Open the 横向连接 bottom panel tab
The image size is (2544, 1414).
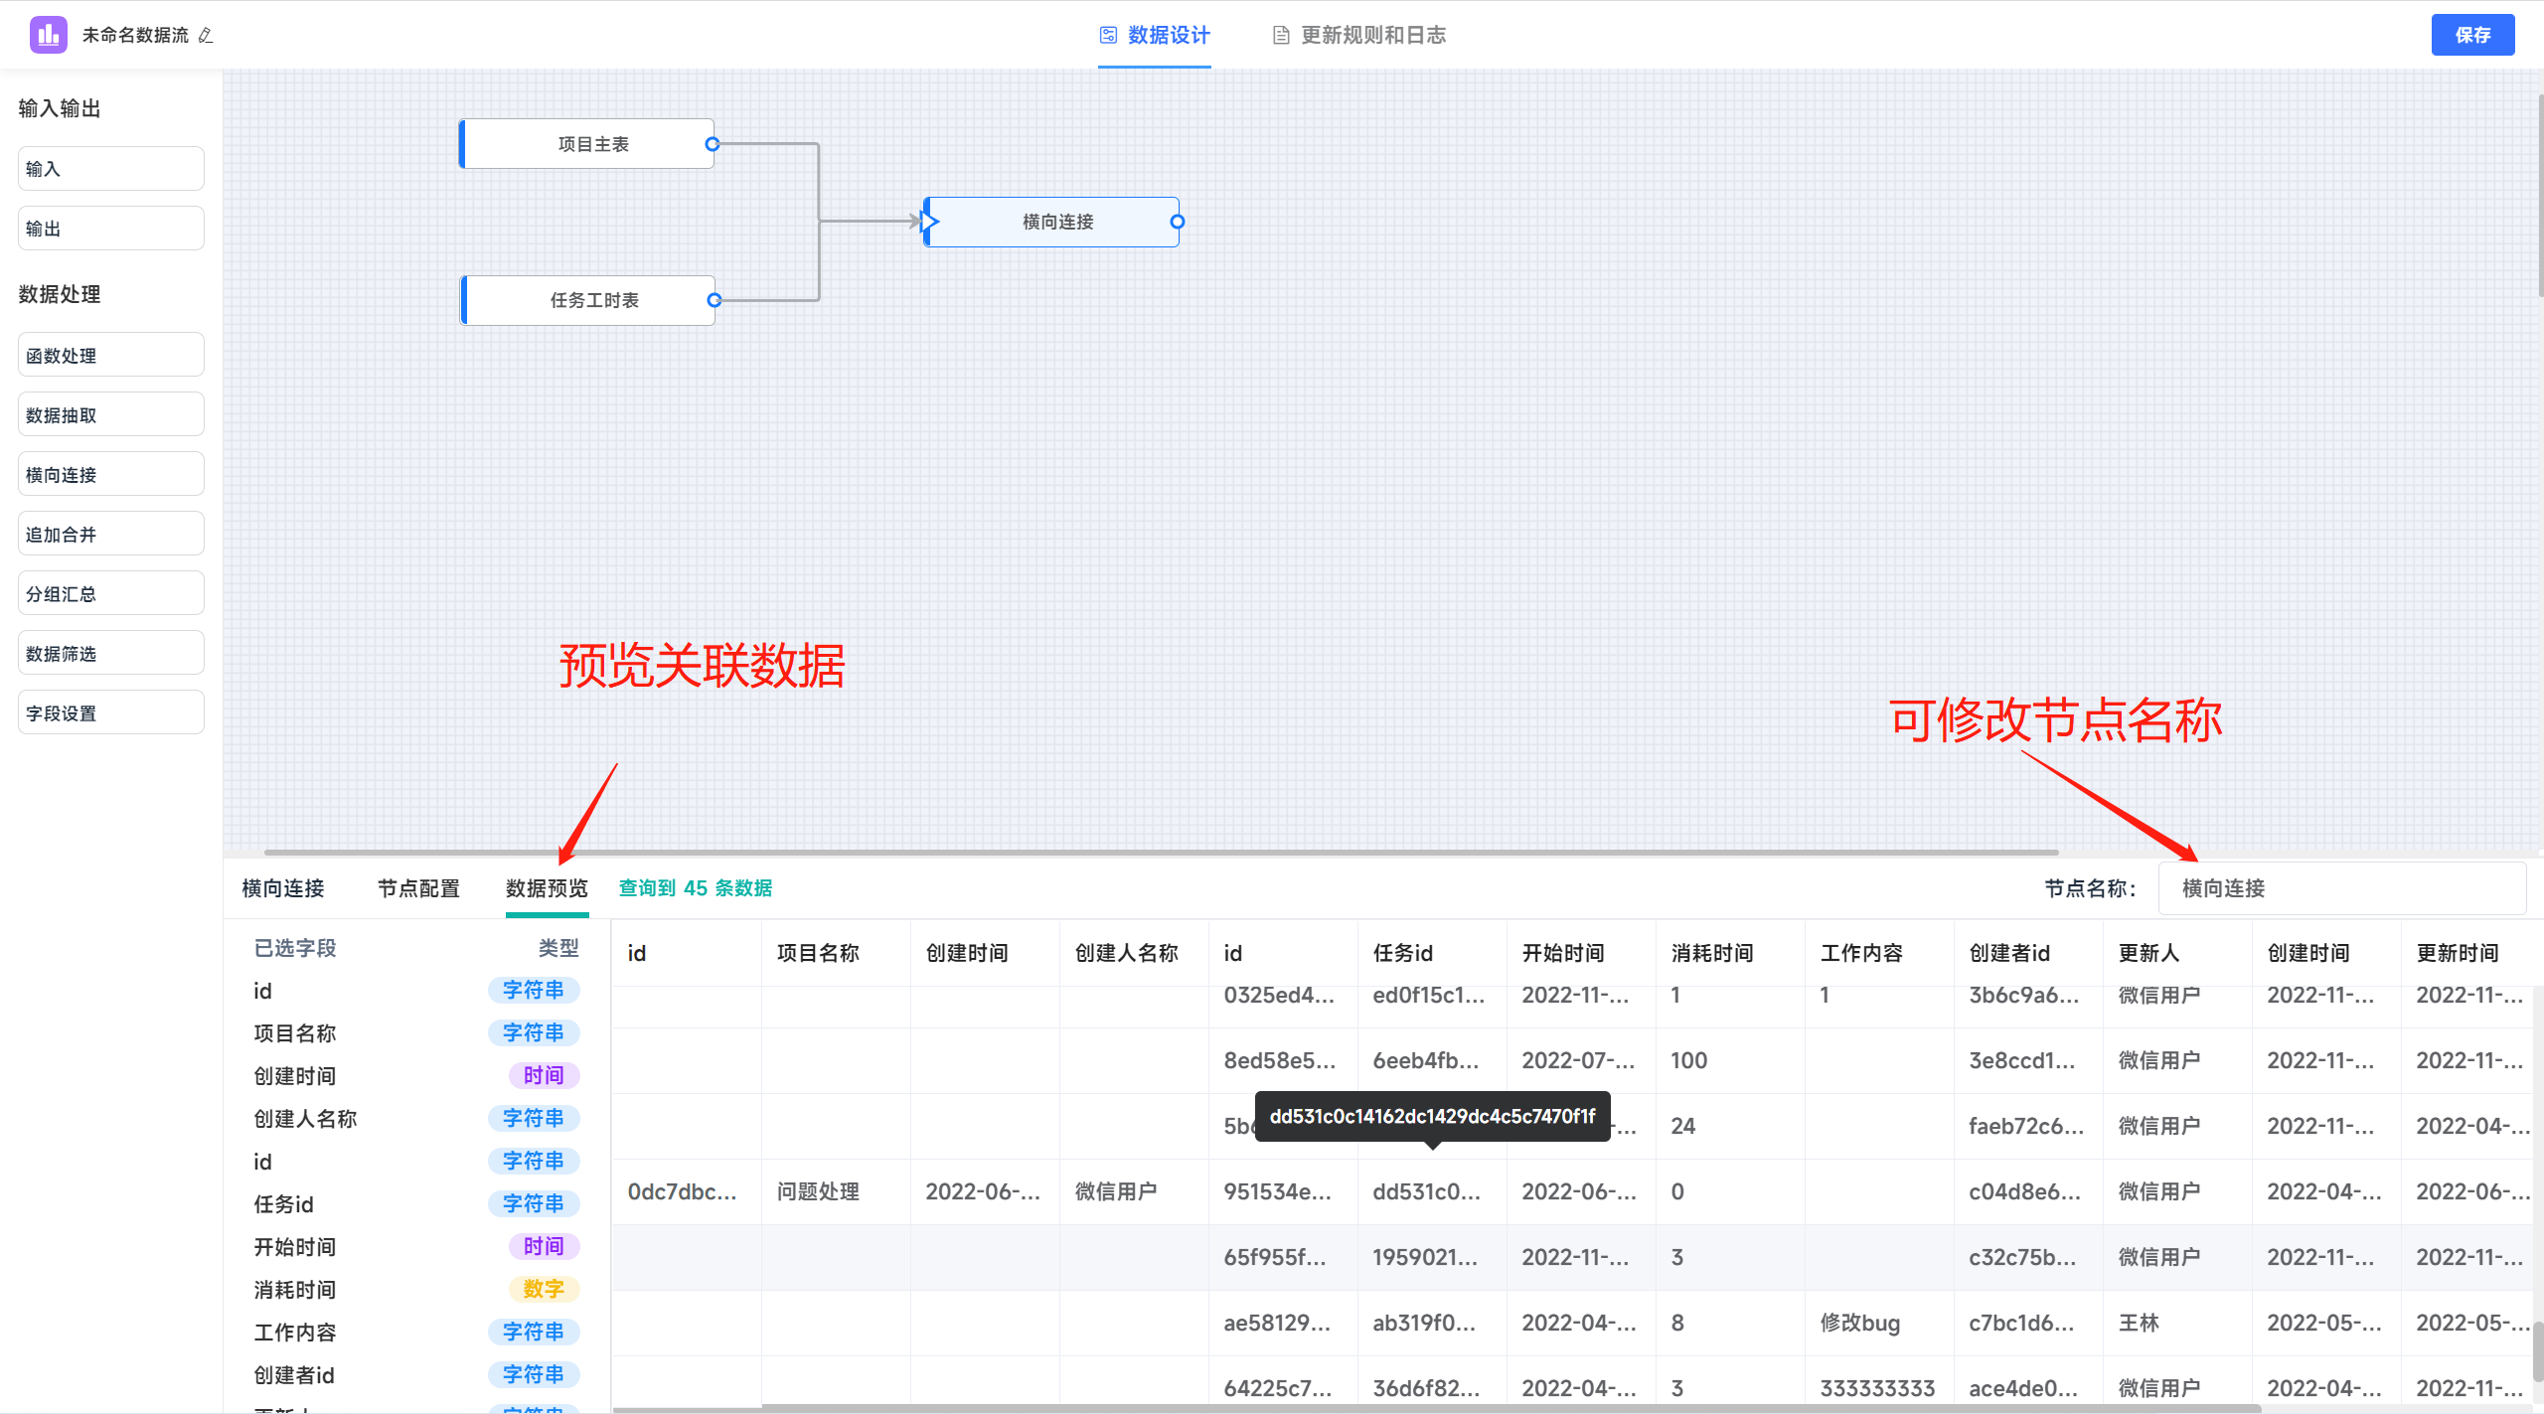(x=282, y=888)
